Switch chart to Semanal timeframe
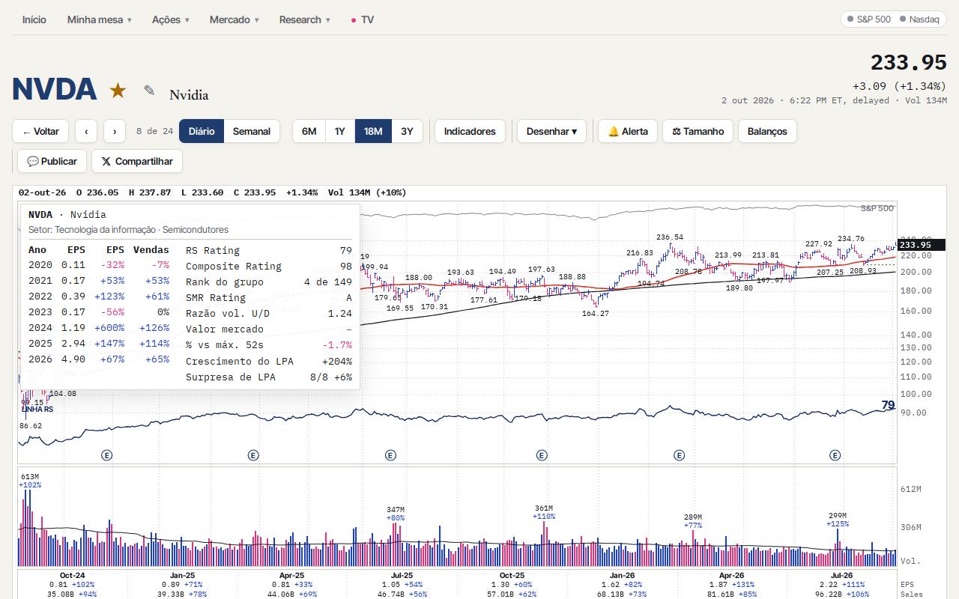Image resolution: width=959 pixels, height=599 pixels. pos(252,131)
